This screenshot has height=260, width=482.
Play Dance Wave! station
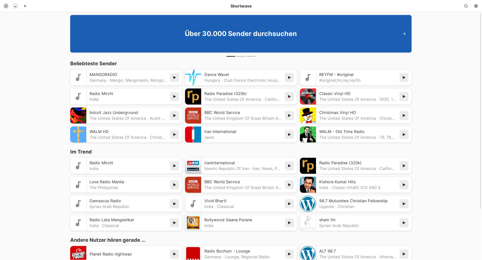[289, 77]
